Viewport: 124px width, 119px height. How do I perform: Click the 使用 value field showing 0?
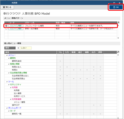coord(18,48)
